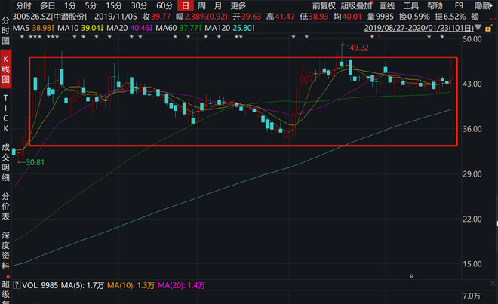Open the 分价表 sidebar view
This screenshot has height=304, width=498.
pyautogui.click(x=5, y=206)
